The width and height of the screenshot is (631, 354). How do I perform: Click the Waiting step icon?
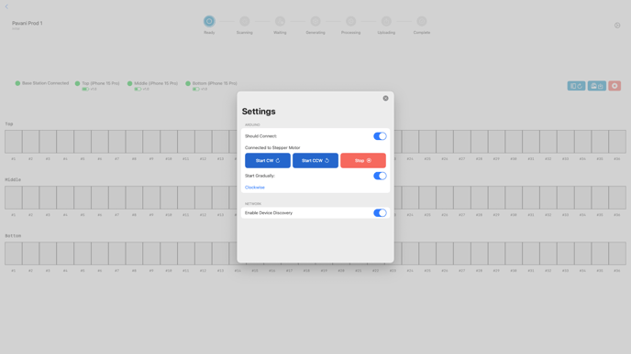tap(280, 21)
